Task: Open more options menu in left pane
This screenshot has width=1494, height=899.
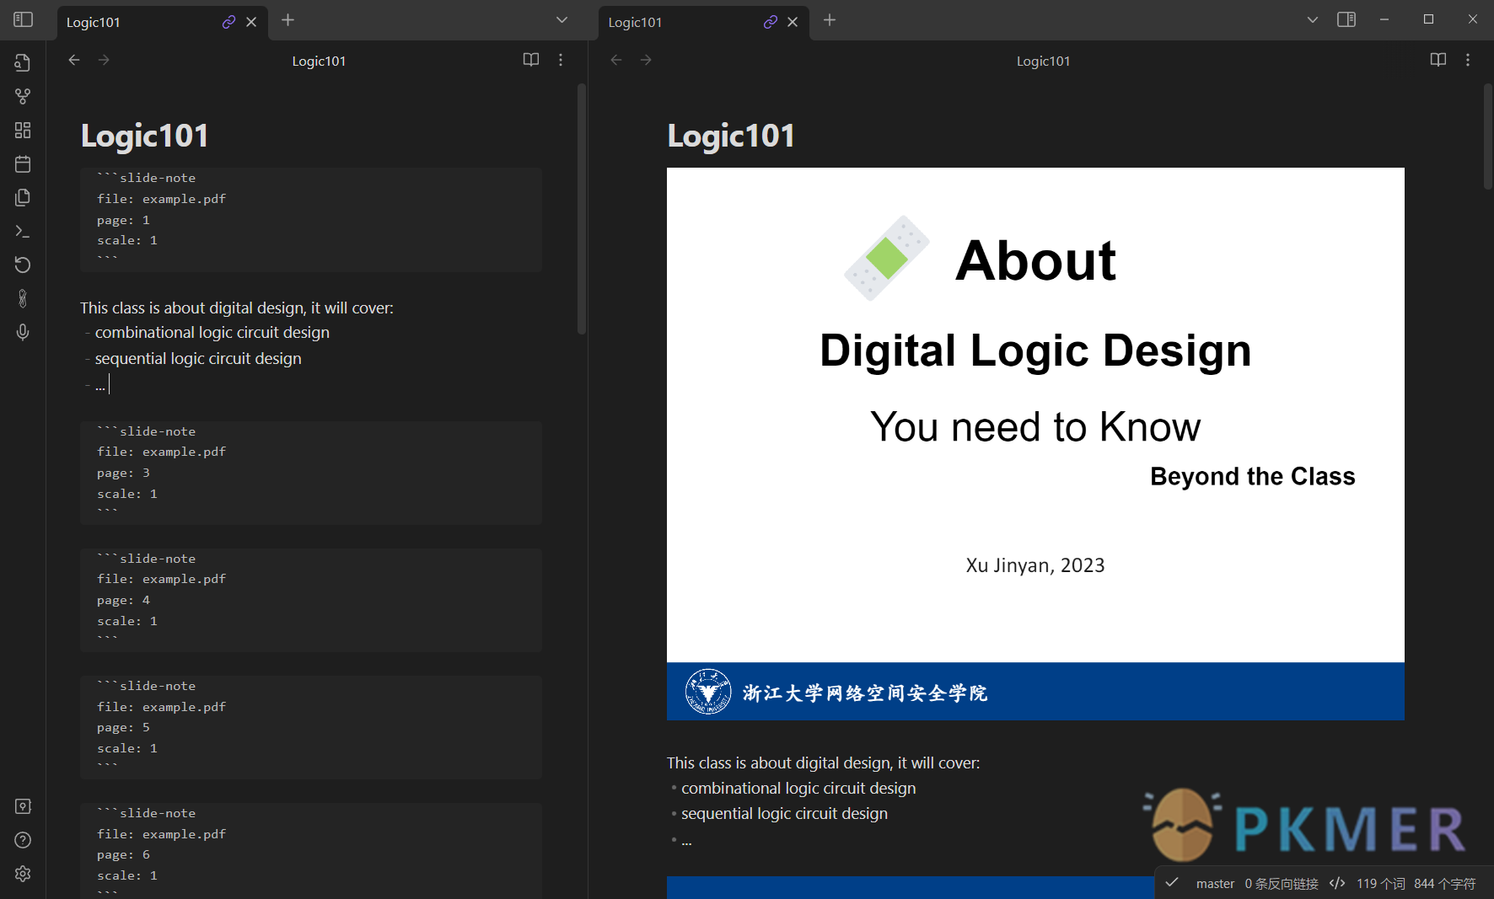Action: coord(561,60)
